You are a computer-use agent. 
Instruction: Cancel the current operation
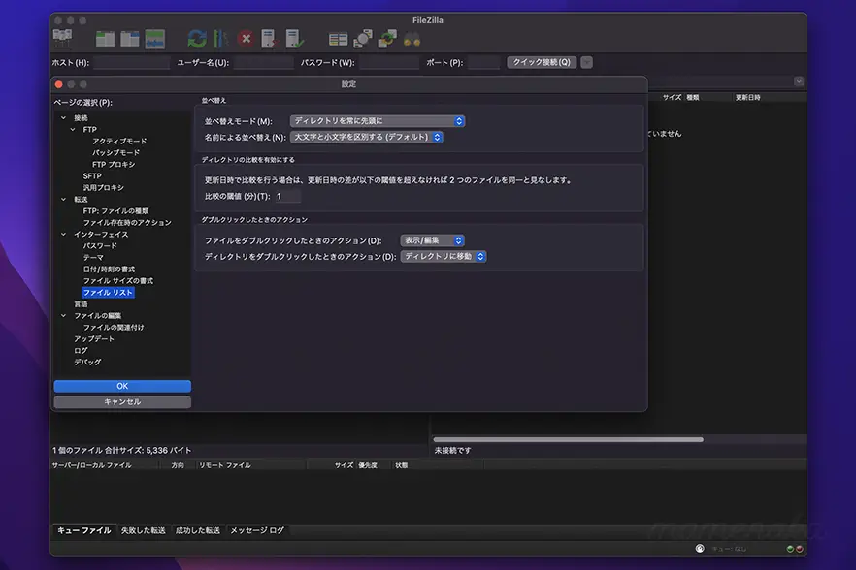click(247, 40)
